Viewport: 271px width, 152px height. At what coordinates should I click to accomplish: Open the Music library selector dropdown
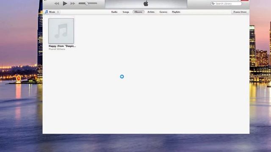(x=53, y=12)
